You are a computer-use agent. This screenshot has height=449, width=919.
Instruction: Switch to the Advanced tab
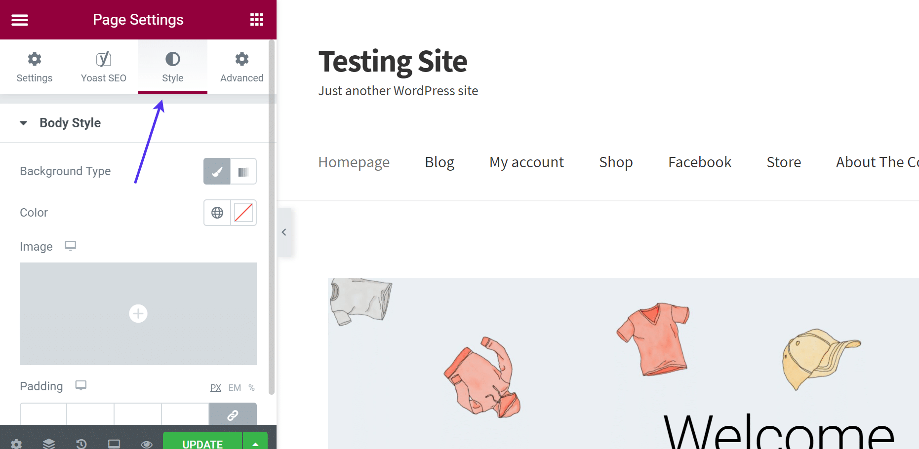point(241,67)
